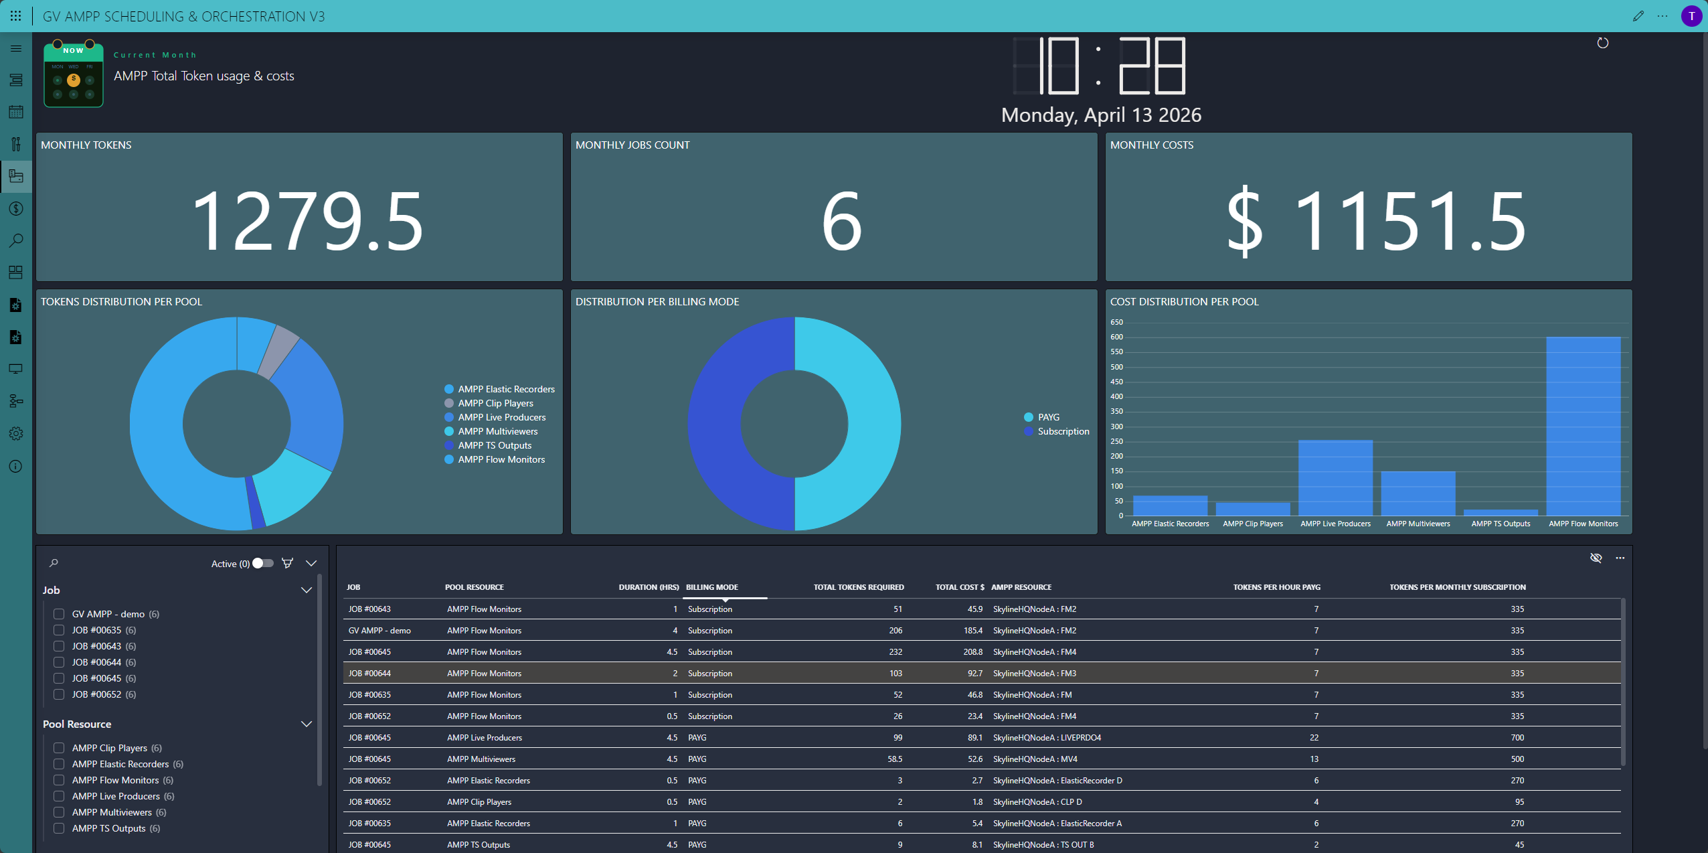Click the clear filters funnel icon
Viewport: 1708px width, 853px height.
(x=287, y=563)
